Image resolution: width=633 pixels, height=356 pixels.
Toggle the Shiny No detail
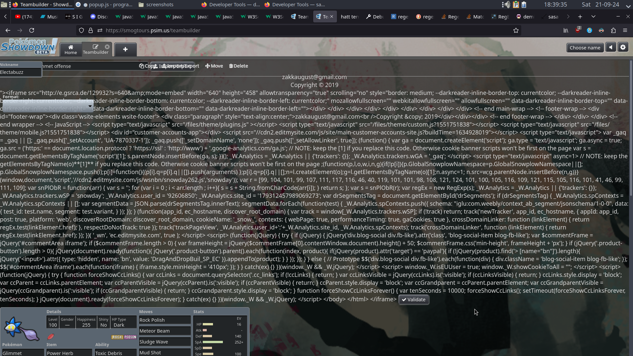coord(104,322)
